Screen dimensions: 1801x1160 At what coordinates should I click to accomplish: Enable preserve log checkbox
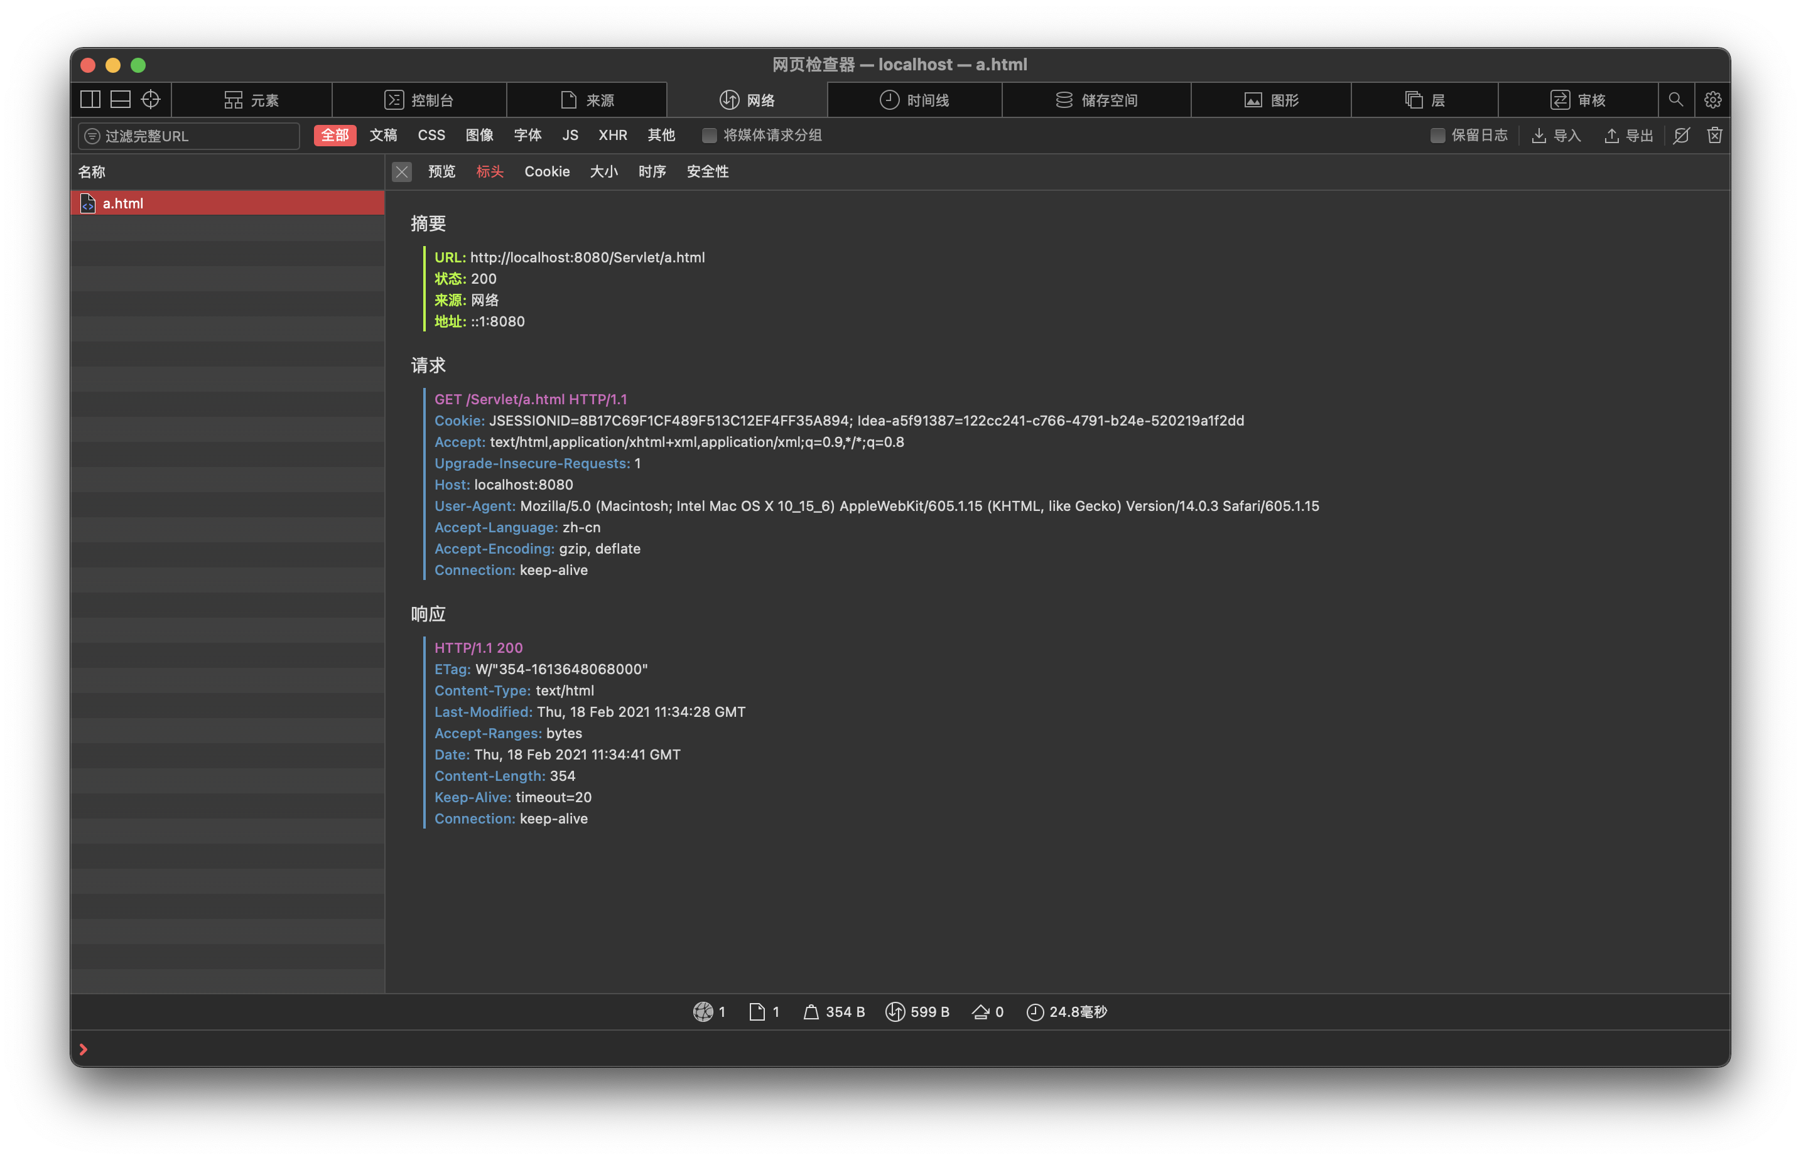[x=1437, y=136]
